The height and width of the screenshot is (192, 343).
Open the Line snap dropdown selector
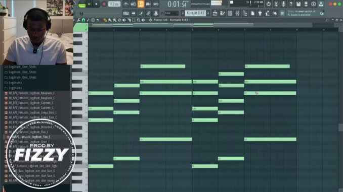point(171,13)
